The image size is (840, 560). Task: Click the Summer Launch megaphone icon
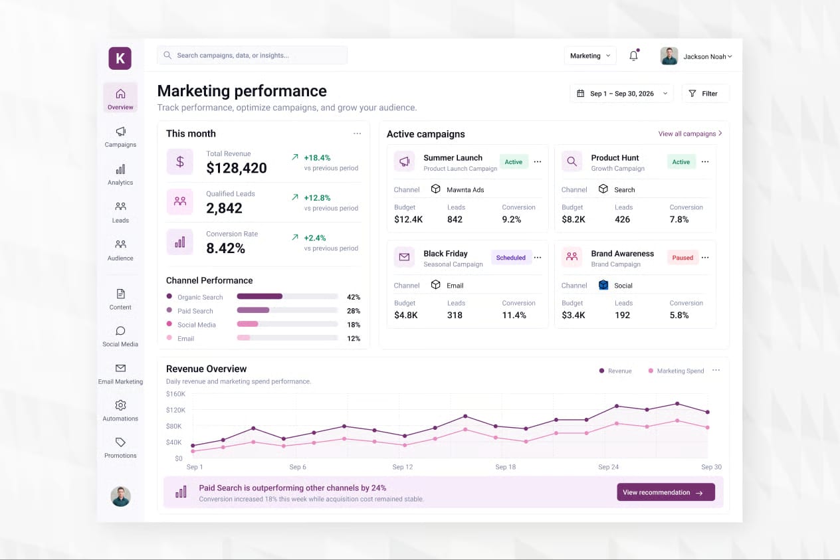[404, 161]
